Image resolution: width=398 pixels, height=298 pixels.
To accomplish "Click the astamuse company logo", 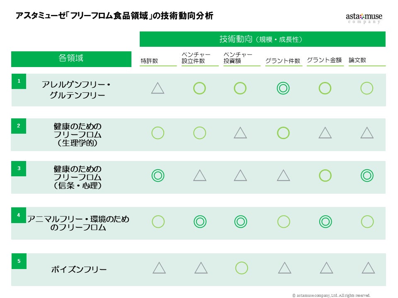I will point(364,18).
